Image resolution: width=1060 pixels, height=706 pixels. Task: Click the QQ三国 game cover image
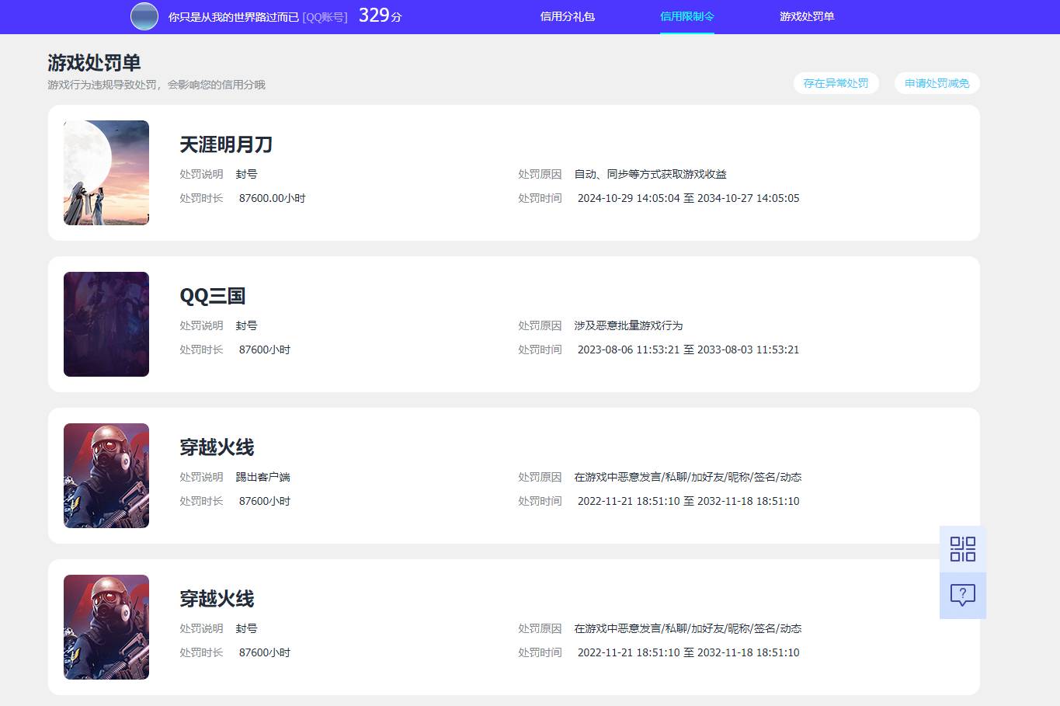click(106, 324)
